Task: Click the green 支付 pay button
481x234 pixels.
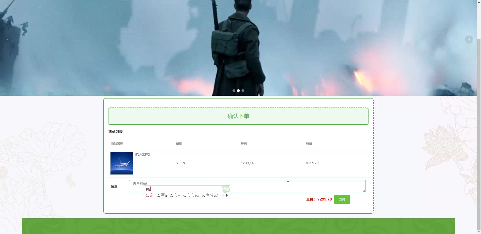Action: [342, 199]
